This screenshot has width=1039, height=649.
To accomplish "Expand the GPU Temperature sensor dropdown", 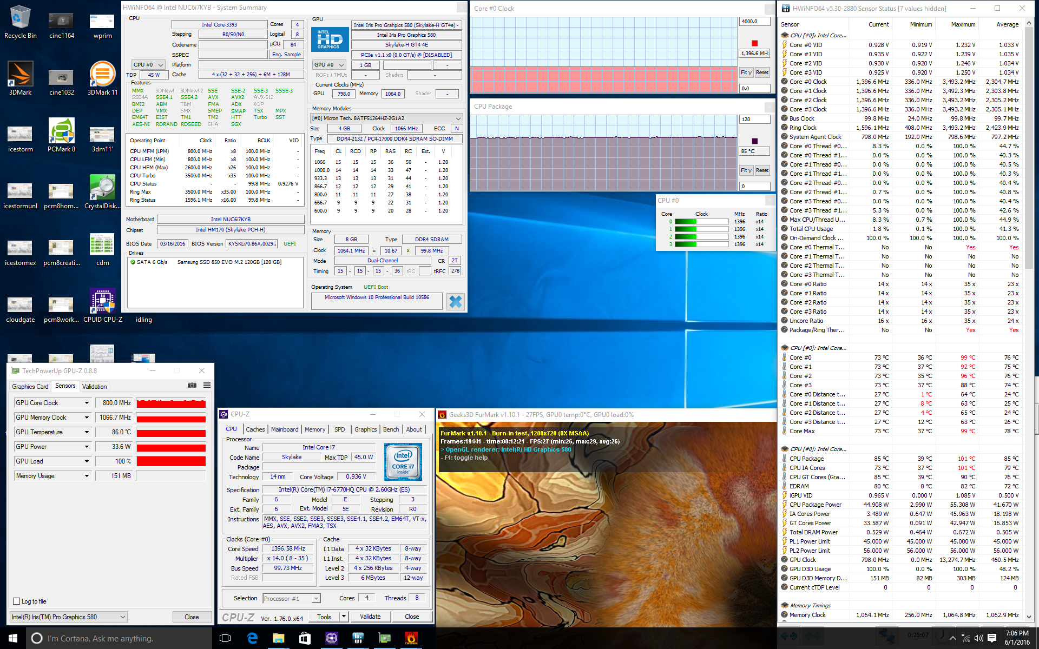I will click(x=87, y=432).
